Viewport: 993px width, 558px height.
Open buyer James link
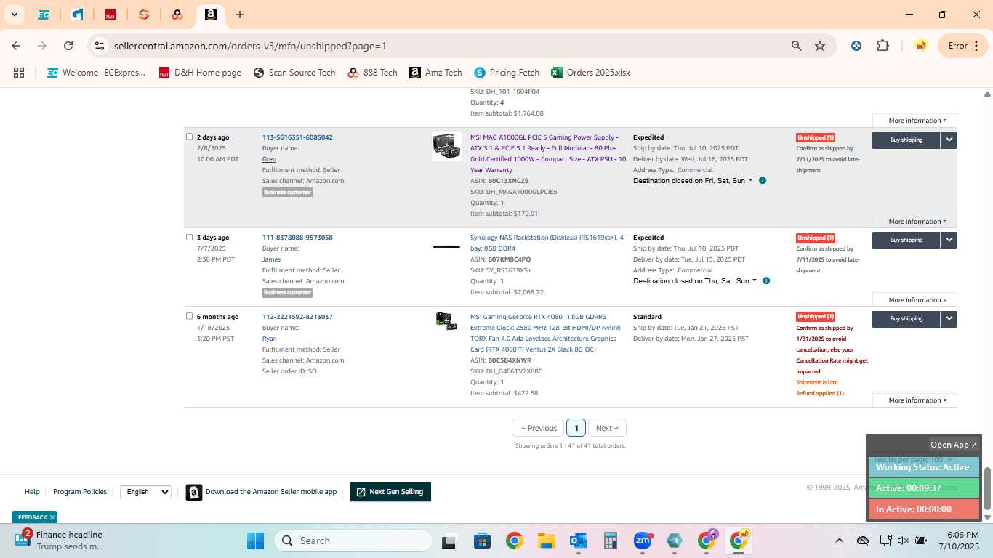(x=271, y=259)
